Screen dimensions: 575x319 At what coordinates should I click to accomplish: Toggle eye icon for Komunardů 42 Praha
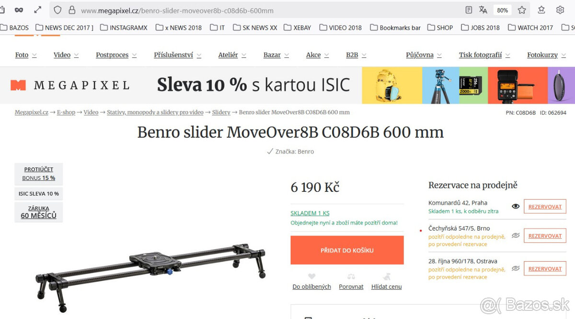[x=516, y=206]
